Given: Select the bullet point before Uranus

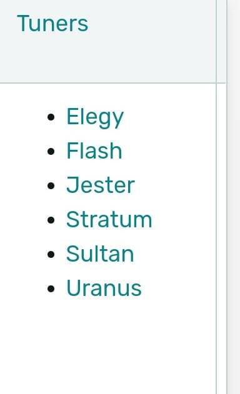Looking at the screenshot, I should (51, 288).
